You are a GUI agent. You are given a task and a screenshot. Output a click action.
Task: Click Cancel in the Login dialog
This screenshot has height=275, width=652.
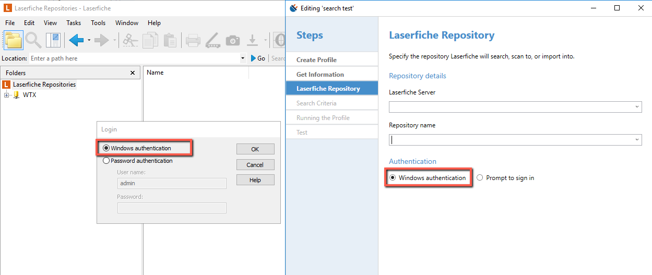[x=255, y=165]
